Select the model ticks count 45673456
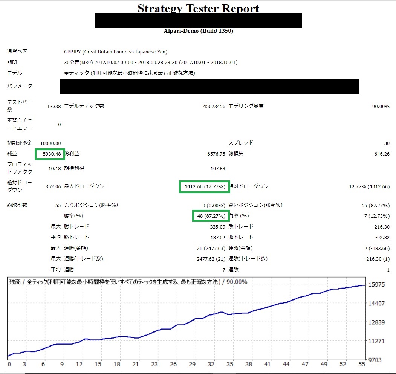396x374 pixels. (x=214, y=107)
